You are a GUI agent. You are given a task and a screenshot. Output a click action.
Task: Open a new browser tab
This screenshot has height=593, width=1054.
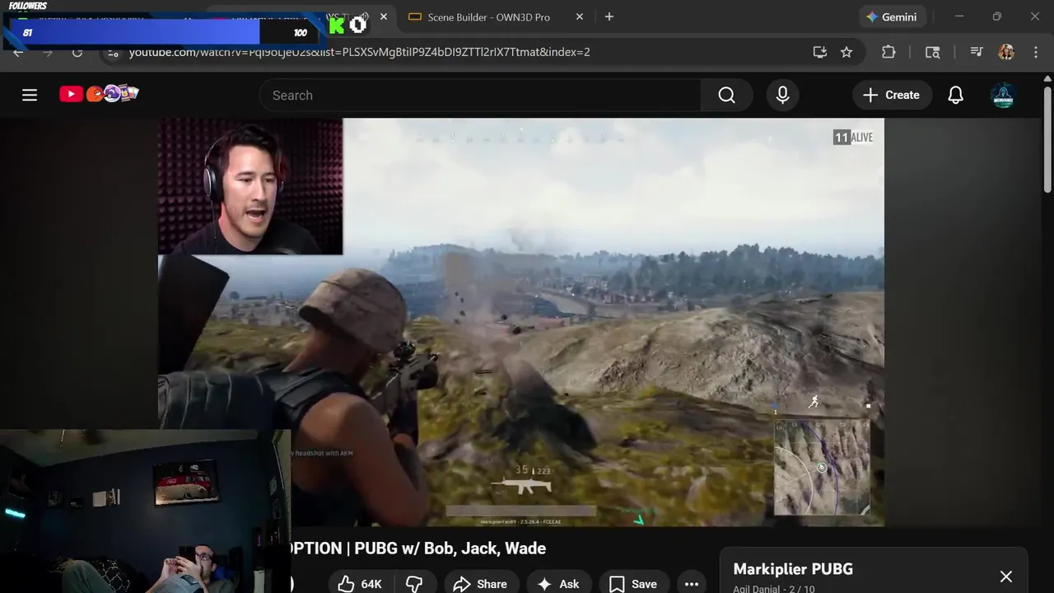click(x=609, y=16)
